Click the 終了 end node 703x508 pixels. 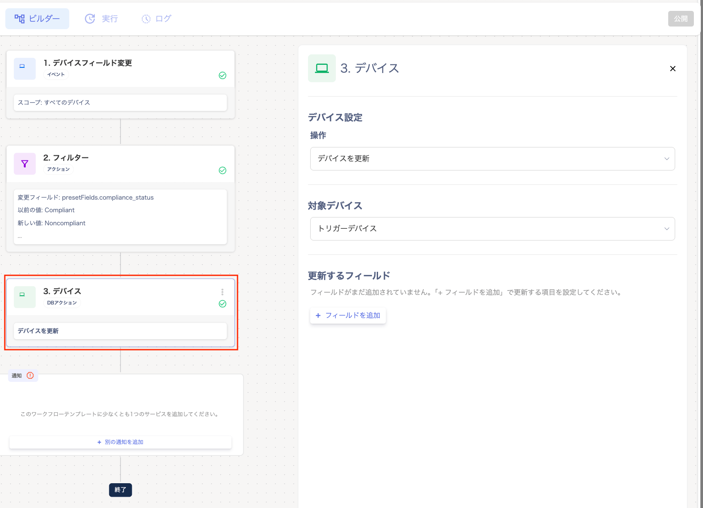point(121,490)
